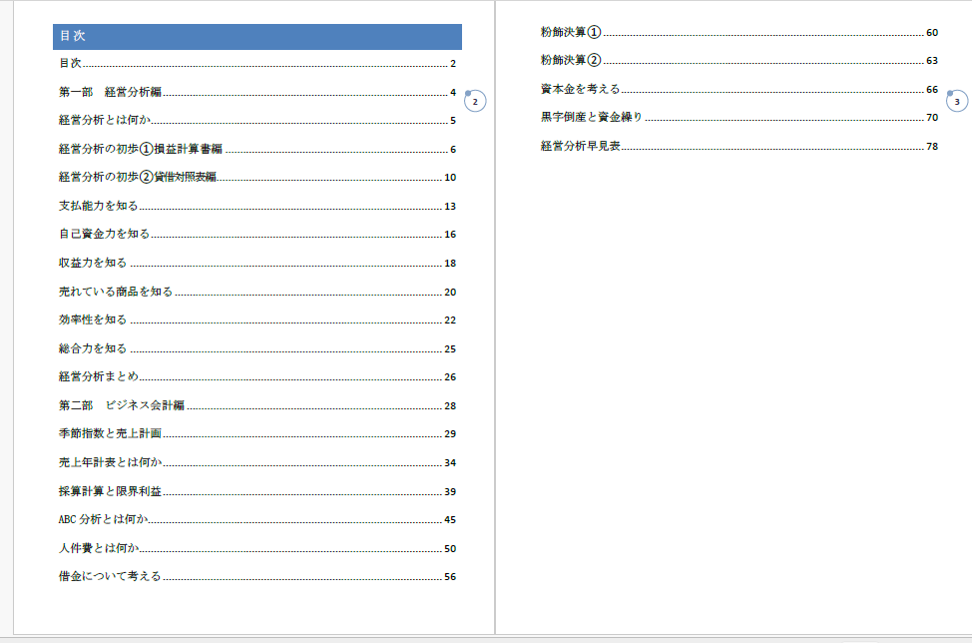Click the page 2 circular badge
This screenshot has height=643, width=972.
476,101
